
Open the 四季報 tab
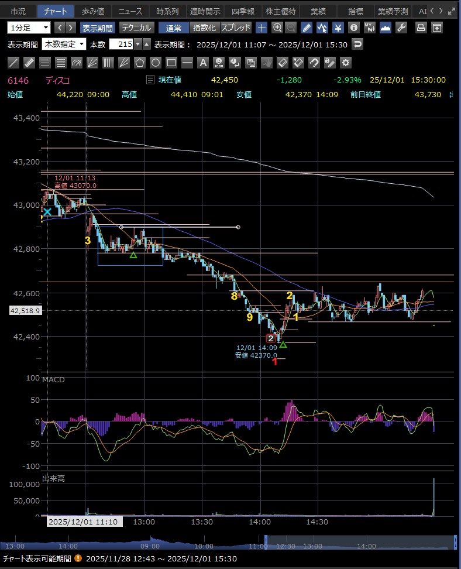tap(243, 11)
